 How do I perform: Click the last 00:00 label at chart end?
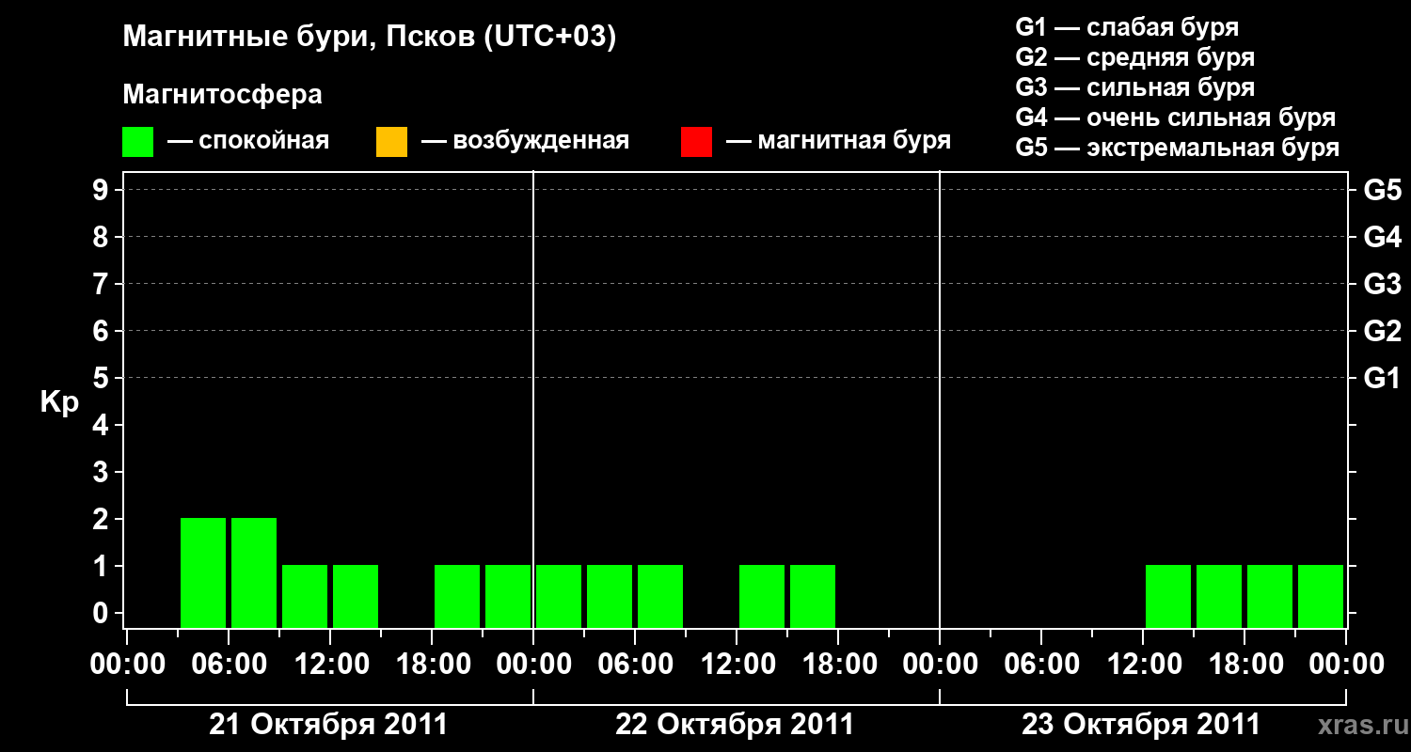(1346, 665)
